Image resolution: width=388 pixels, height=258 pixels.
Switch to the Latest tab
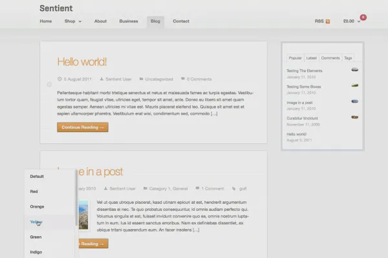311,58
